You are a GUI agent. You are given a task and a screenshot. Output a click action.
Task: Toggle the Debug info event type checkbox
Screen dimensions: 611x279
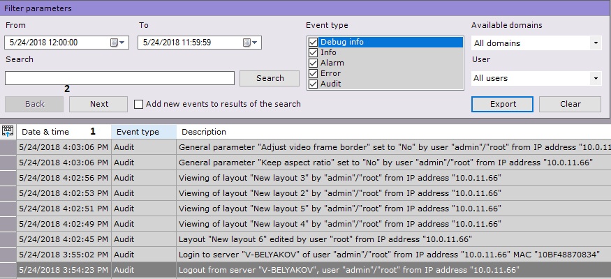pos(313,43)
